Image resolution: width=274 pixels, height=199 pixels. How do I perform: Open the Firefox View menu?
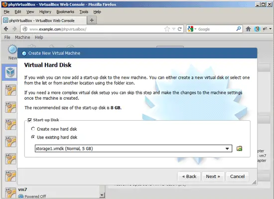coord(30,11)
